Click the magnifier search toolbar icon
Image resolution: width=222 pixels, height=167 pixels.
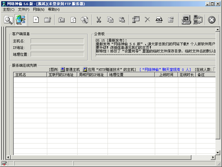tap(9, 20)
